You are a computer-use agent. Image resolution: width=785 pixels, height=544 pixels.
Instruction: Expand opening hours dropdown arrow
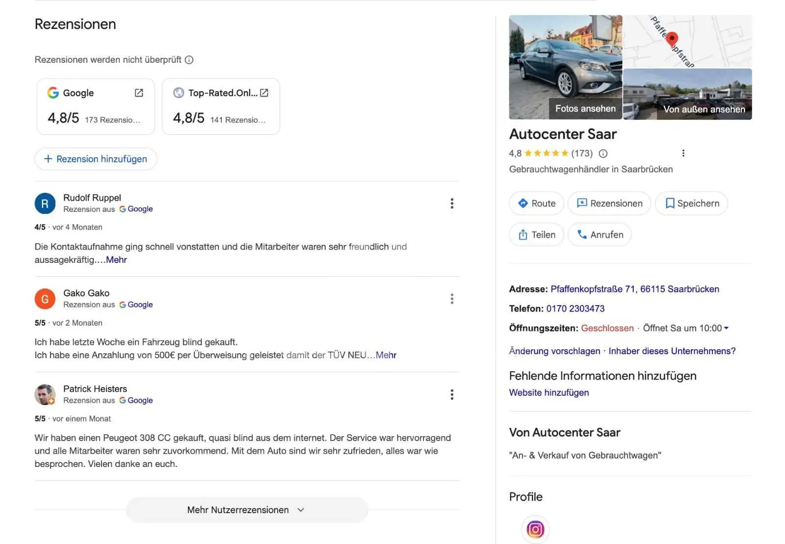coord(726,328)
